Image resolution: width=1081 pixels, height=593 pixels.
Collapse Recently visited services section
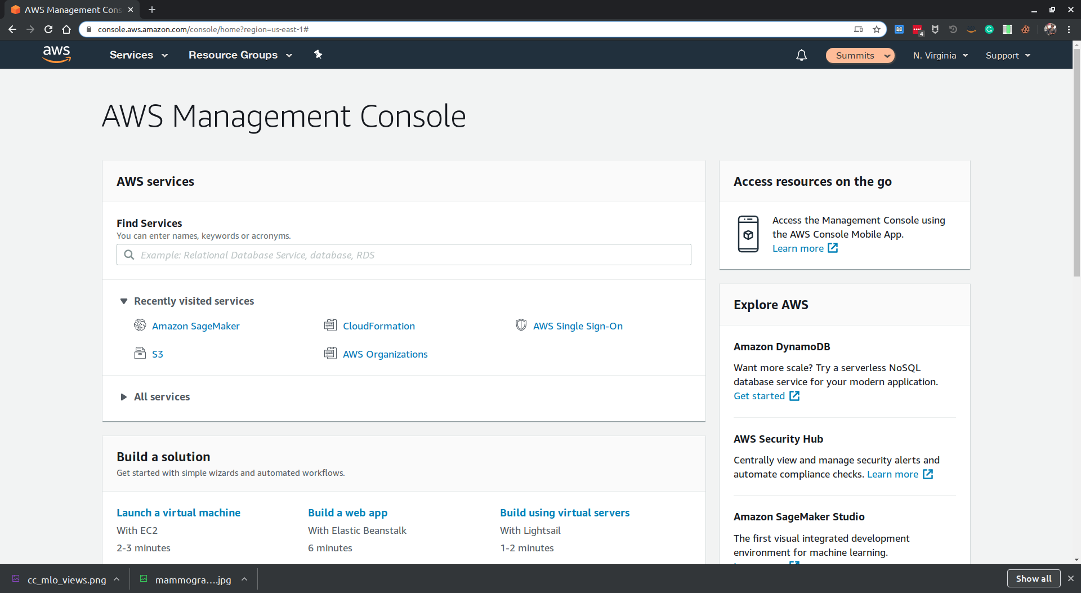[x=124, y=301]
